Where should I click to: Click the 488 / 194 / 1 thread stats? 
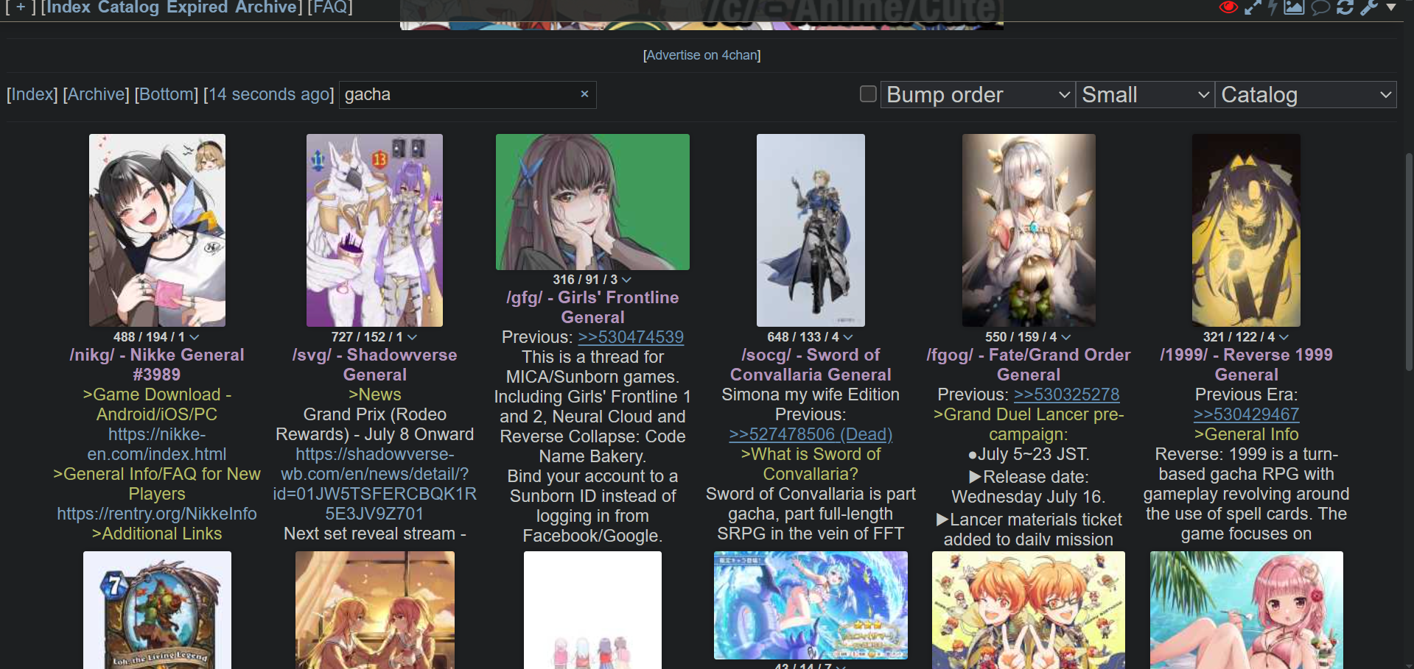(149, 337)
